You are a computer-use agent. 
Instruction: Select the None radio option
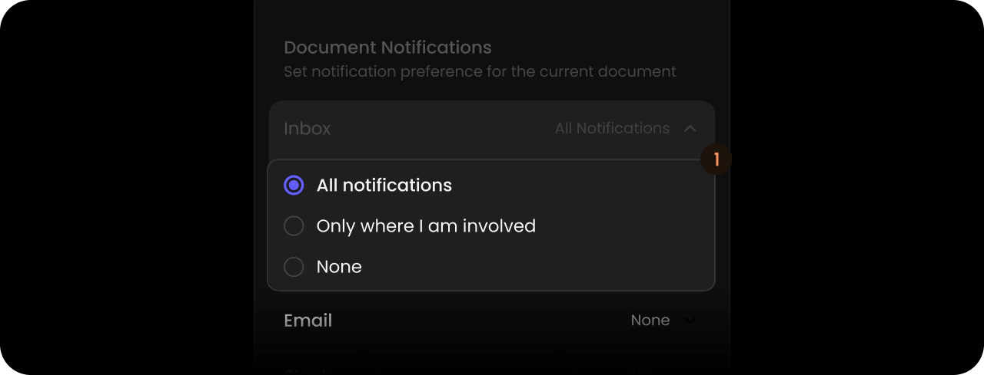294,267
